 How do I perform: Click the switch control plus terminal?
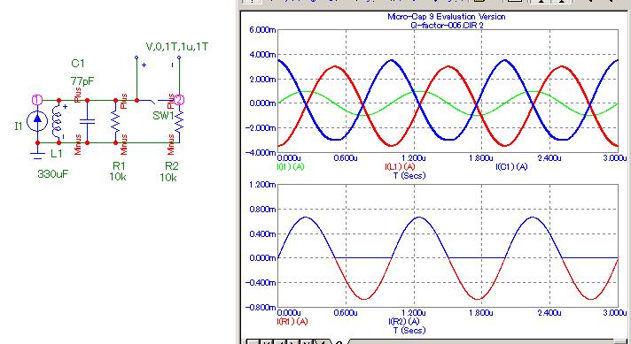pos(136,58)
